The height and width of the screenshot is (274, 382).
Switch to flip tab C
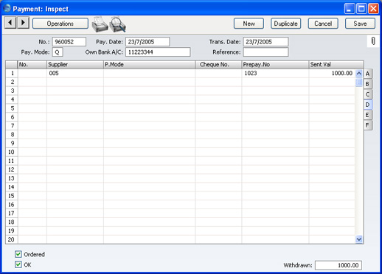click(x=368, y=94)
